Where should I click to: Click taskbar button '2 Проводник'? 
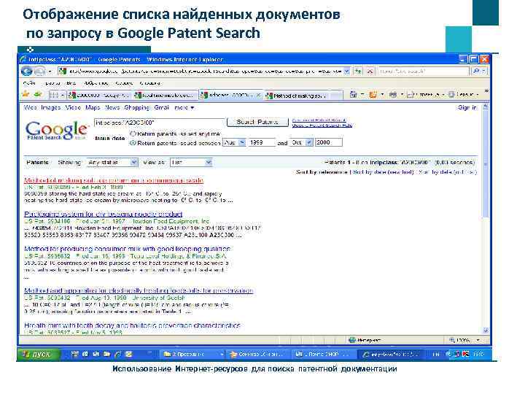(x=192, y=354)
